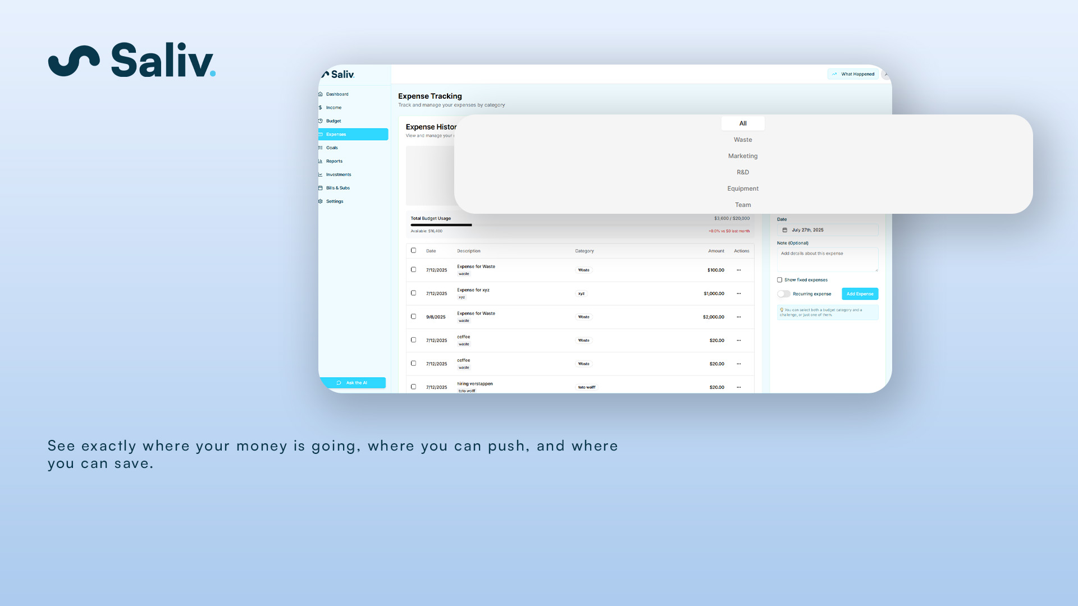Click the Budget pie chart icon
Screen dimensions: 1078x606
pyautogui.click(x=321, y=121)
